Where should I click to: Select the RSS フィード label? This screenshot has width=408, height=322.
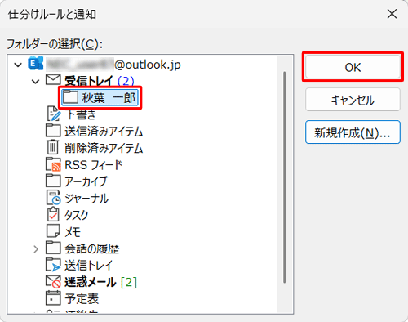pos(94,165)
